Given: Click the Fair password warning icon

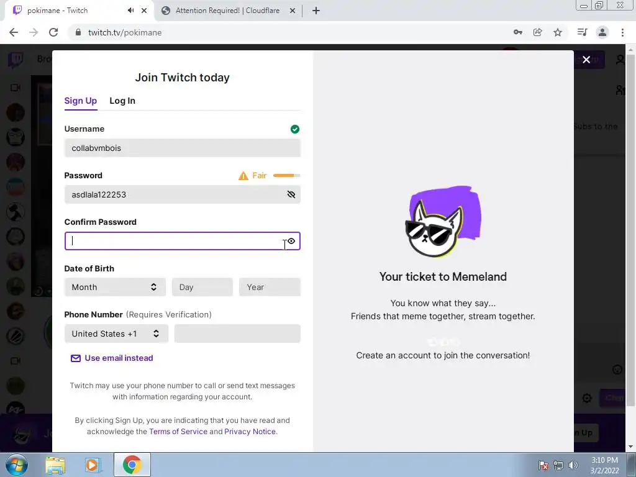Looking at the screenshot, I should coord(243,176).
